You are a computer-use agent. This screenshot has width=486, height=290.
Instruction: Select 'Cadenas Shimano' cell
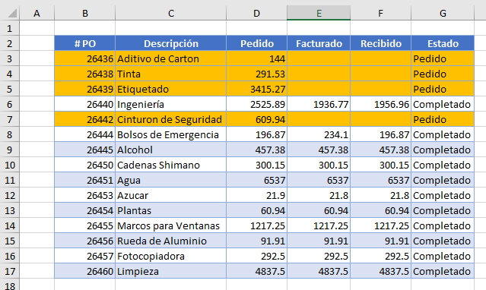point(171,165)
